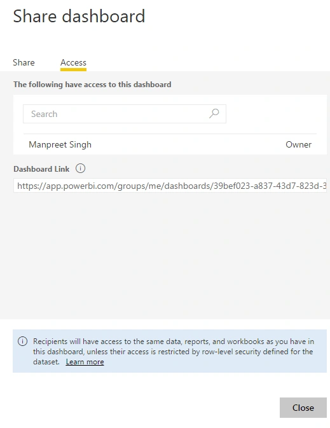
Task: Select the Access tab
Action: 73,62
